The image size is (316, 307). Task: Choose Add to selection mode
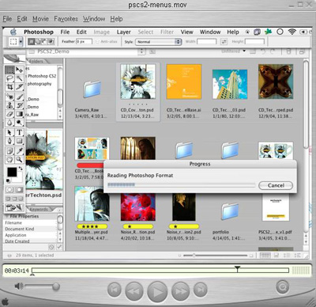(38, 42)
